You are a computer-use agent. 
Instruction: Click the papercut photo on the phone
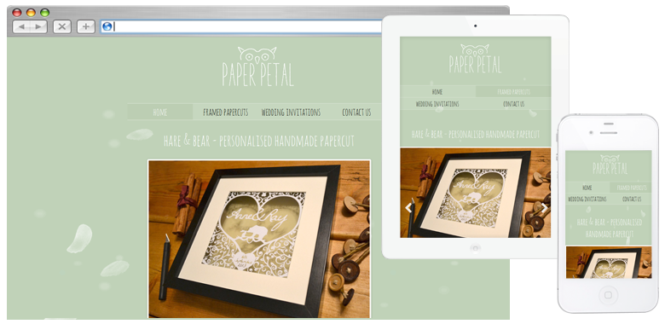609,262
